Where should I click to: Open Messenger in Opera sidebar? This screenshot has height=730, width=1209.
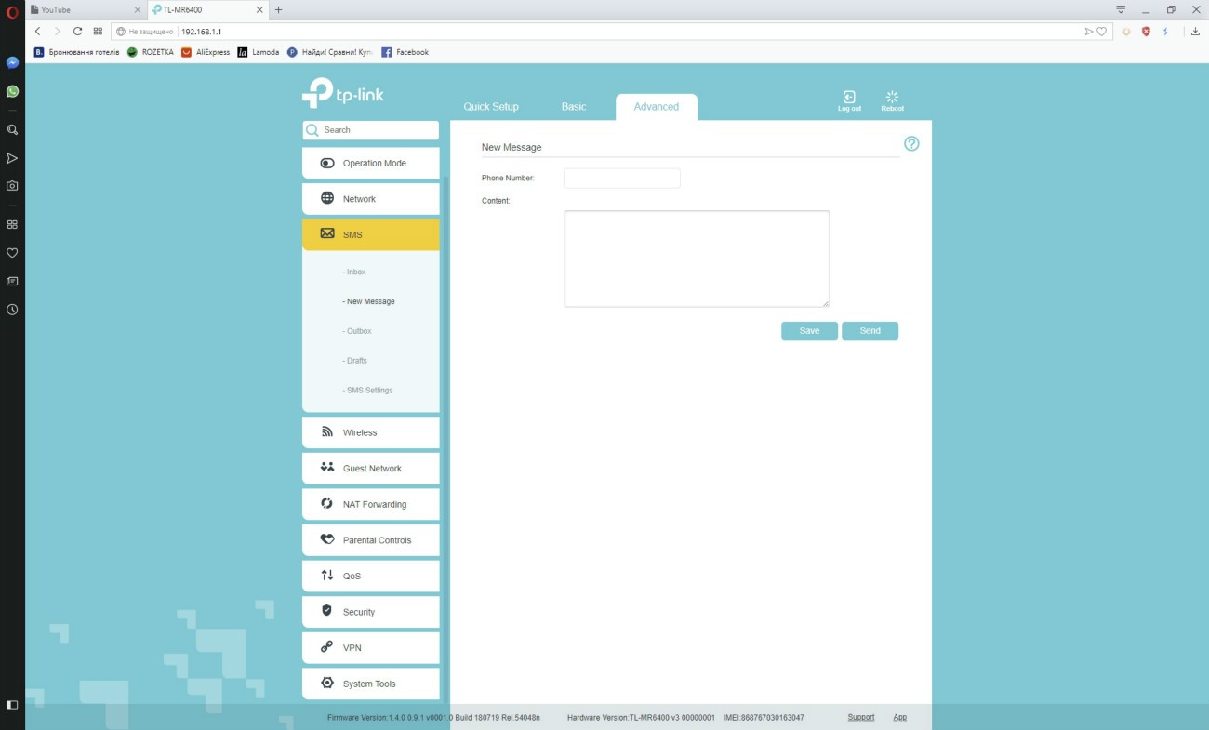coord(12,63)
